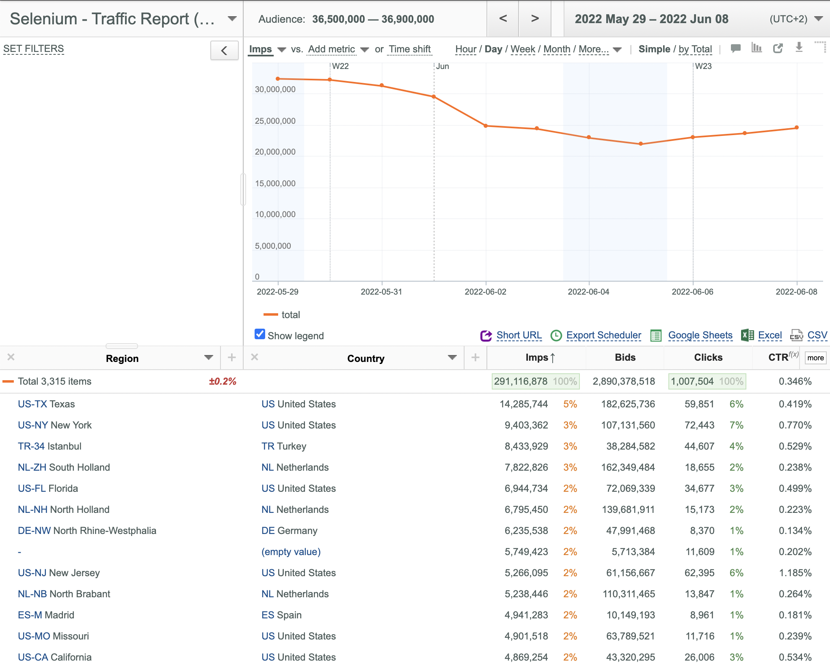
Task: Switch to the bar chart view icon
Action: pyautogui.click(x=757, y=48)
